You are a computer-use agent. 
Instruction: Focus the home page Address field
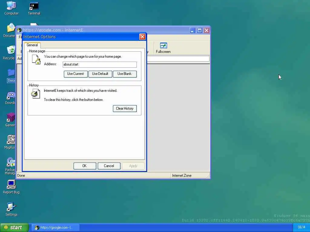click(100, 65)
